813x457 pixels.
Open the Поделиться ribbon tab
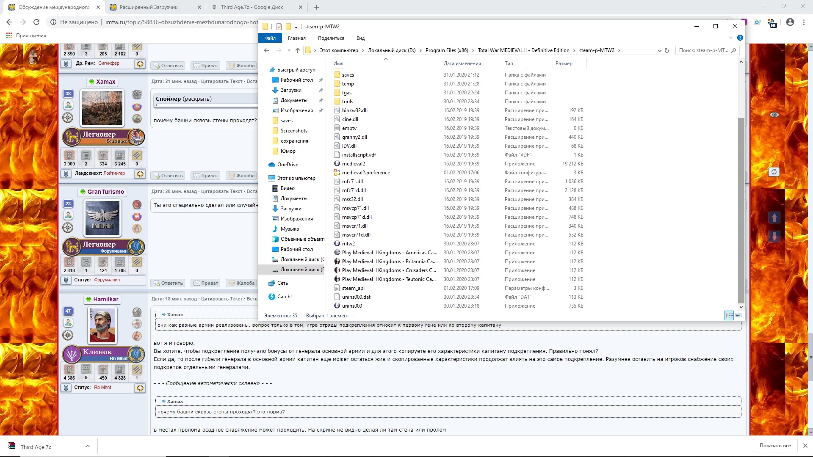point(331,38)
